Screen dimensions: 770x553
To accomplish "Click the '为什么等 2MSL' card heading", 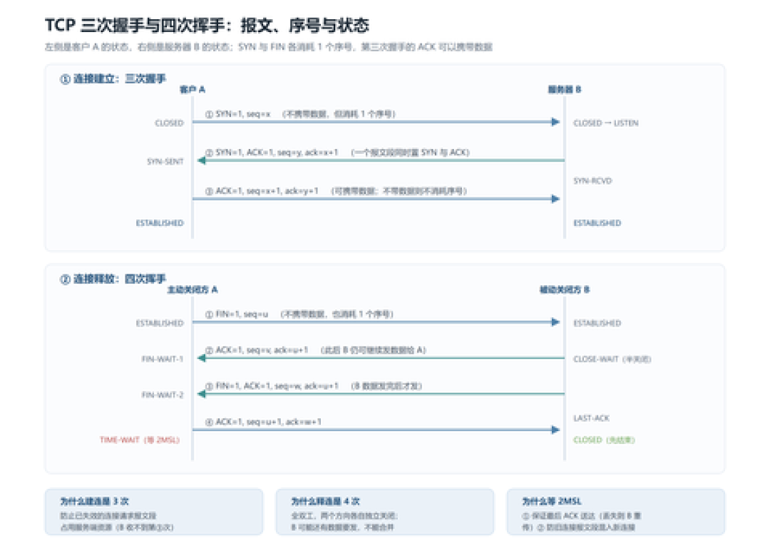I will coord(551,502).
